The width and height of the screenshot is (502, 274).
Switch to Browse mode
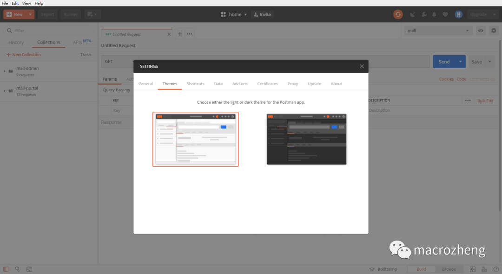(449, 269)
